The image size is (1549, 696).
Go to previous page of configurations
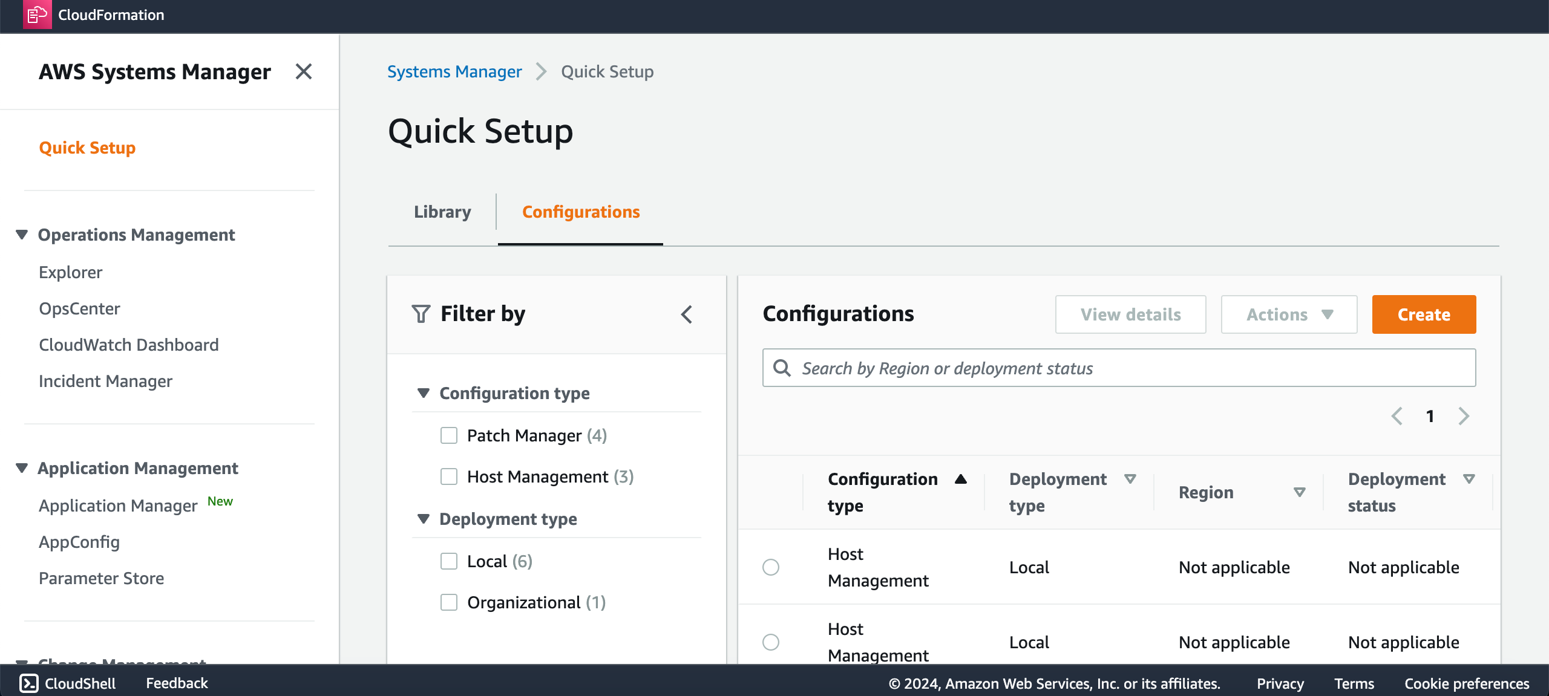(x=1397, y=416)
